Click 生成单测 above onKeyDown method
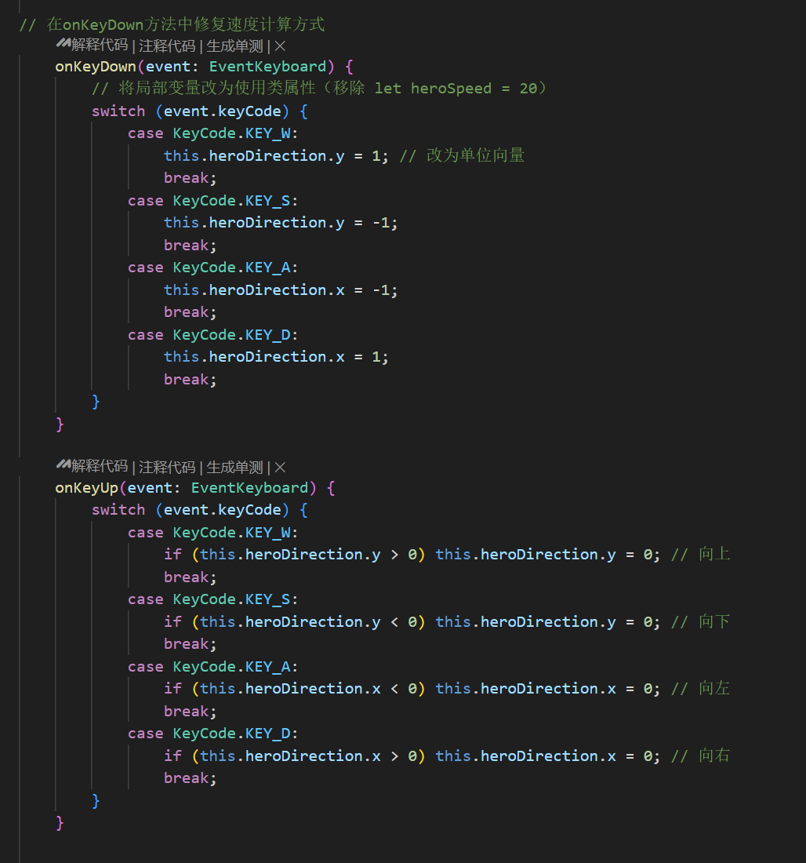The image size is (806, 863). (235, 46)
